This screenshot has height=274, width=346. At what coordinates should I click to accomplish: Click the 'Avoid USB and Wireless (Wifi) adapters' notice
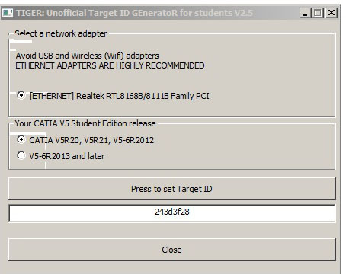pyautogui.click(x=87, y=56)
